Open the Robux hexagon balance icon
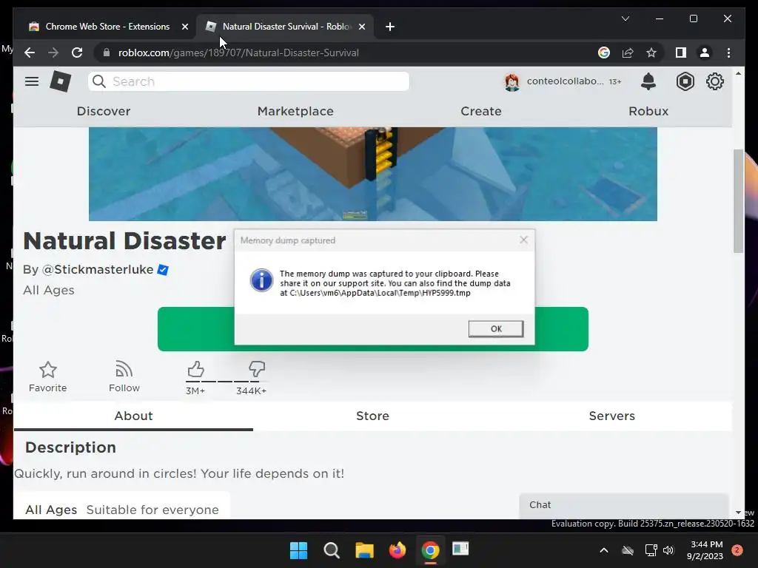The width and height of the screenshot is (758, 568). click(685, 81)
